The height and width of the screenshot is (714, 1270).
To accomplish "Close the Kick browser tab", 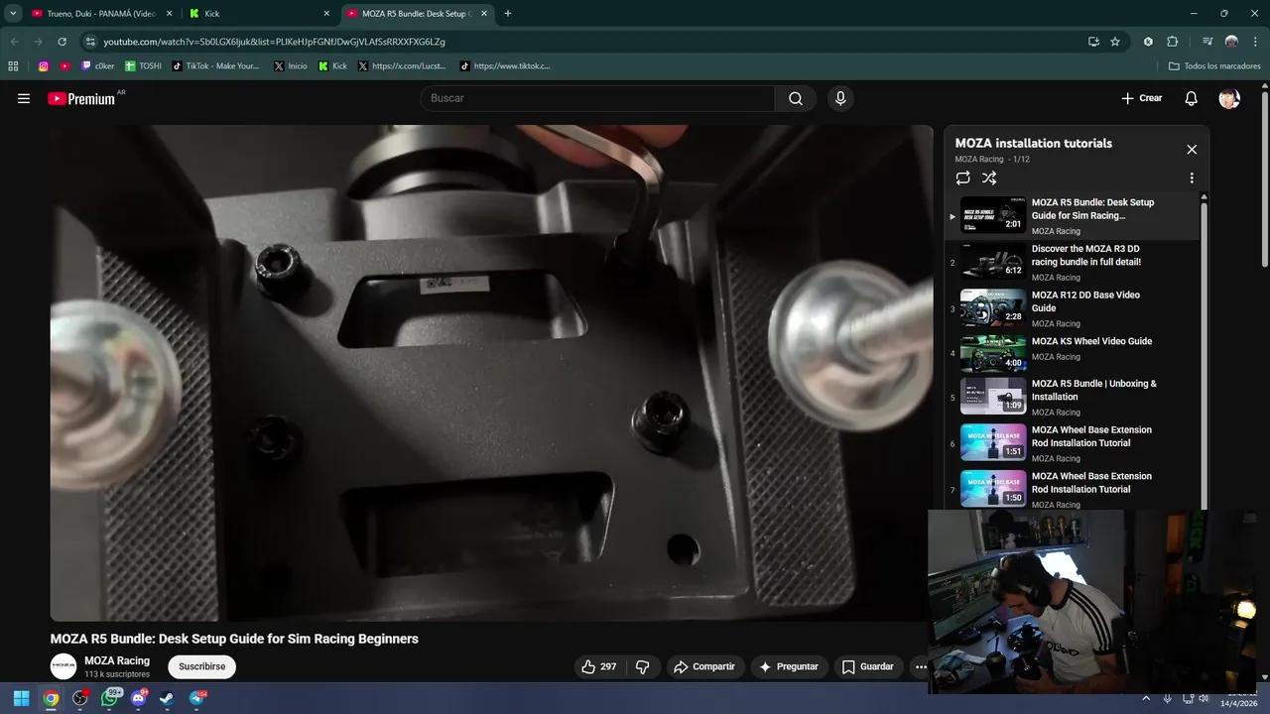I will coord(326,14).
